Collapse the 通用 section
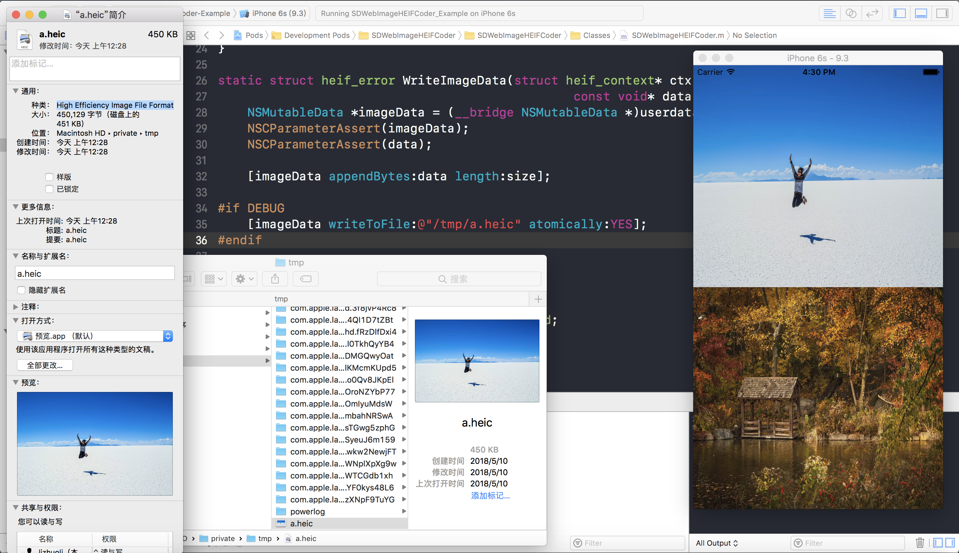This screenshot has height=553, width=959. pyautogui.click(x=16, y=91)
